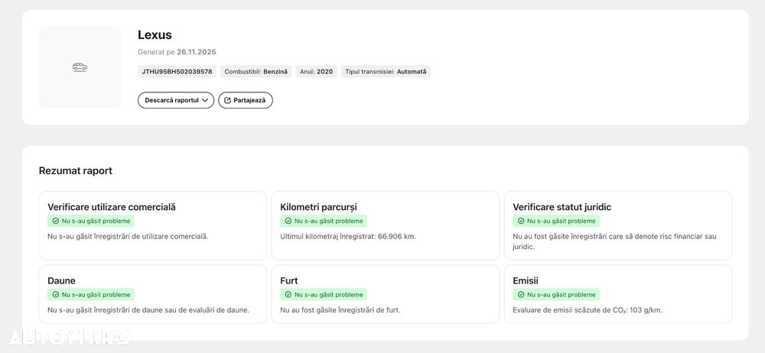Viewport: 765px width, 353px height.
Task: Open the Daune summary card
Action: click(x=152, y=294)
